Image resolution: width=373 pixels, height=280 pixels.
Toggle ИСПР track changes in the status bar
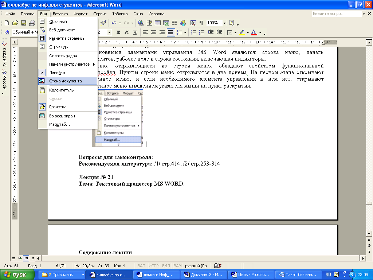pyautogui.click(x=153, y=266)
